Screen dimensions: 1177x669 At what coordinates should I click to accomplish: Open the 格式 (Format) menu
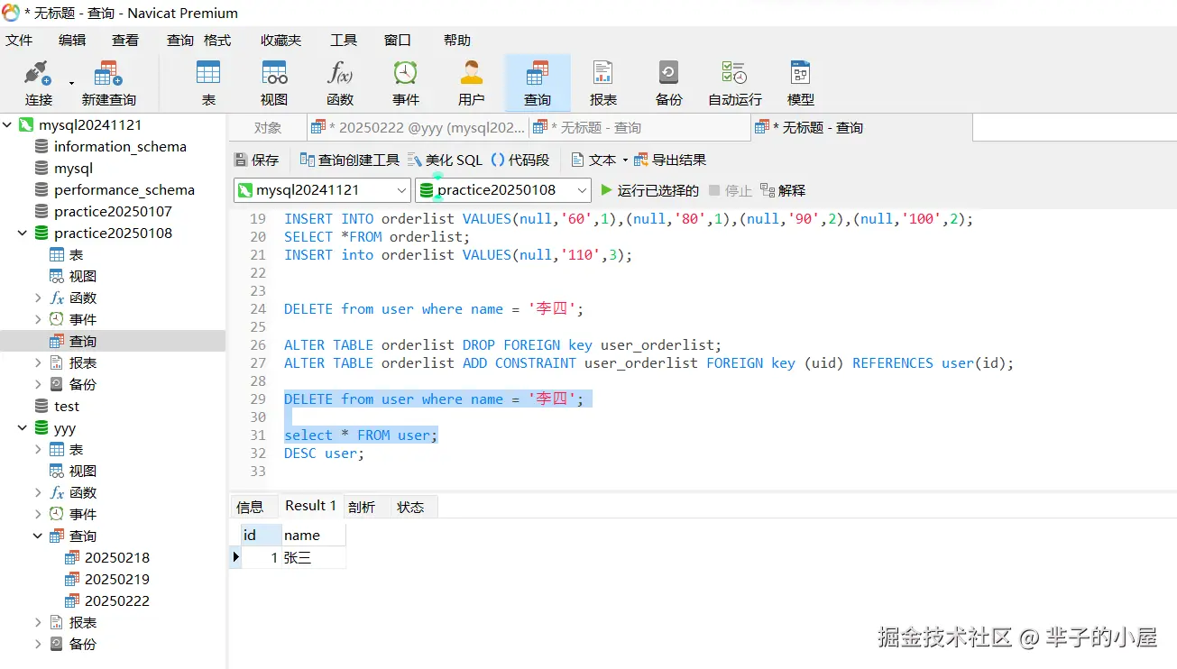[217, 40]
